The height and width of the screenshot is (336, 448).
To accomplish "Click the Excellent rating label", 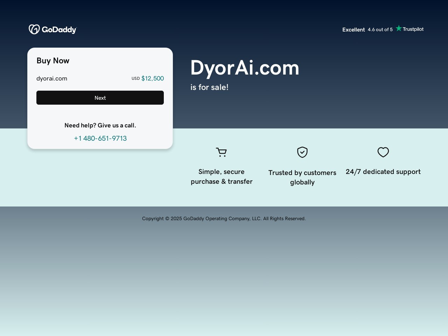I will (353, 30).
